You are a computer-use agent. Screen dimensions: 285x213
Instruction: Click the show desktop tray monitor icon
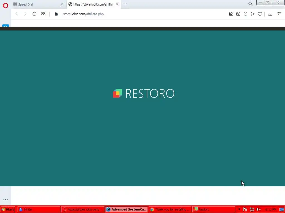[x=282, y=209]
